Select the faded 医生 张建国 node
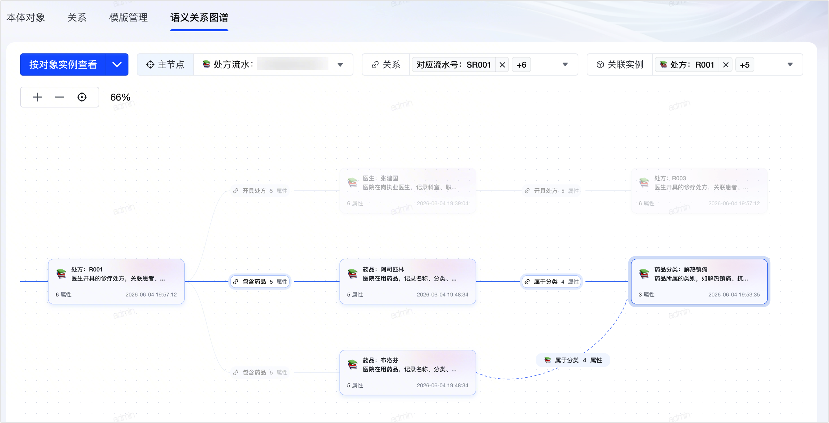The width and height of the screenshot is (829, 423). click(408, 190)
